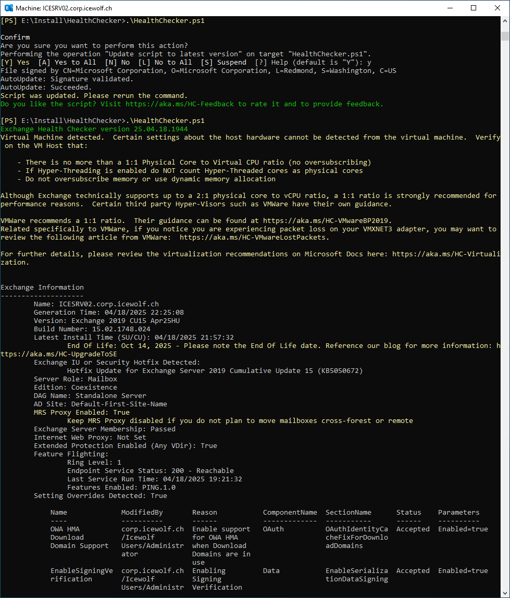Click 'Server Role: Mailbox'
Viewport: 510px width, 598px height.
point(76,379)
